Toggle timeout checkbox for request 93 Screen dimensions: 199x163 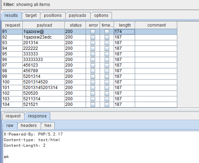107,43
